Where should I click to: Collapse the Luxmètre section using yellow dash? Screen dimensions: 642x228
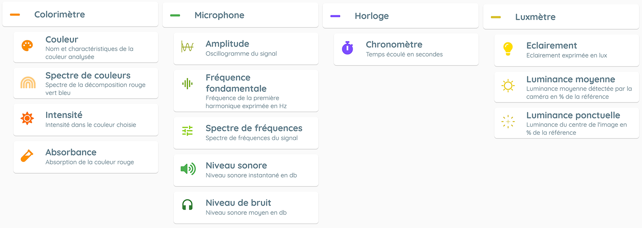[496, 17]
